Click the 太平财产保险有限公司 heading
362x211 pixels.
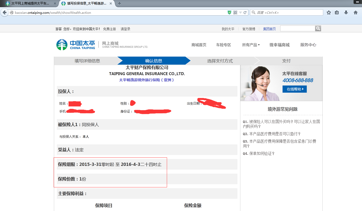click(x=147, y=68)
